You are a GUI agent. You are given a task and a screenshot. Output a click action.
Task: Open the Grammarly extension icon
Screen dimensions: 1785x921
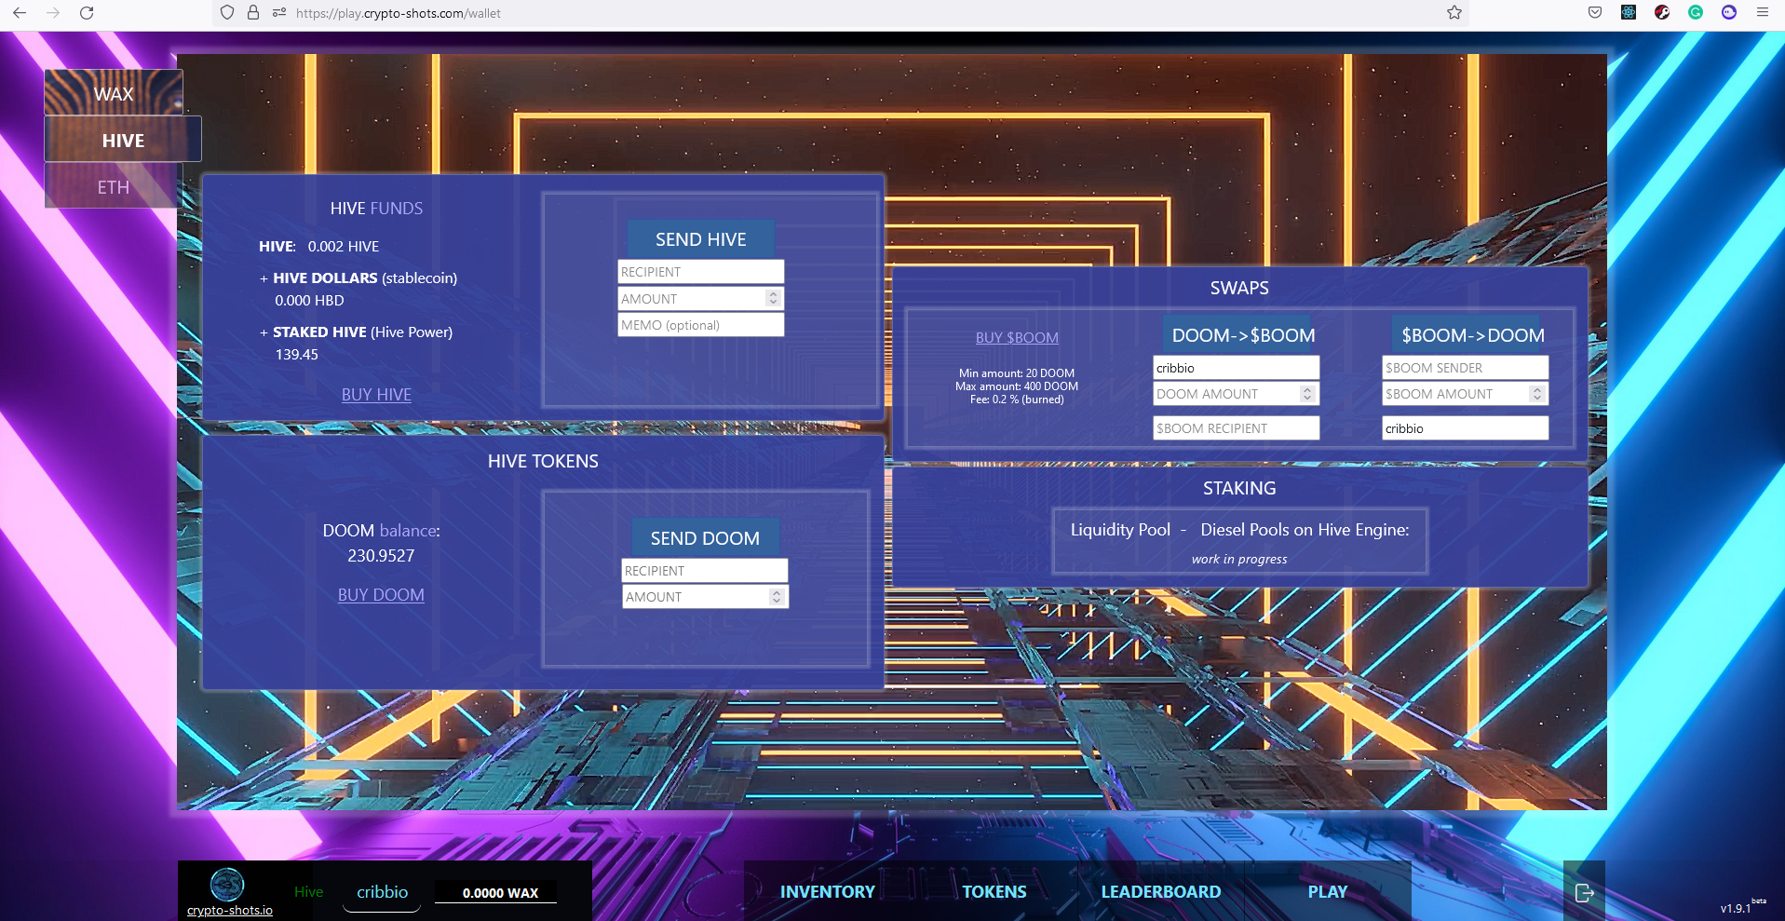tap(1696, 13)
